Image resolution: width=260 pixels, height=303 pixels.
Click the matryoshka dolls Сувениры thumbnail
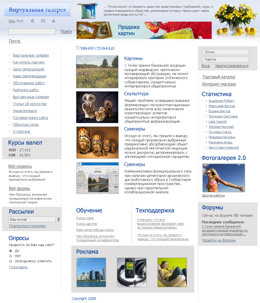[x=98, y=143]
